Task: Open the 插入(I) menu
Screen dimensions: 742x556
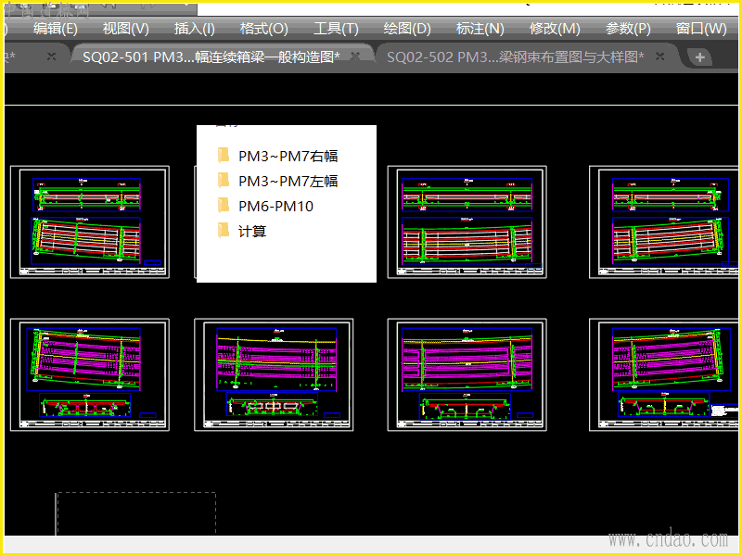Action: 195,29
